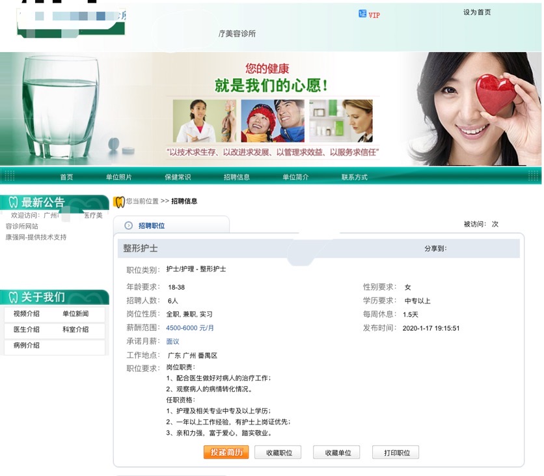Click the tooth icon beside 最新公告

(x=12, y=203)
